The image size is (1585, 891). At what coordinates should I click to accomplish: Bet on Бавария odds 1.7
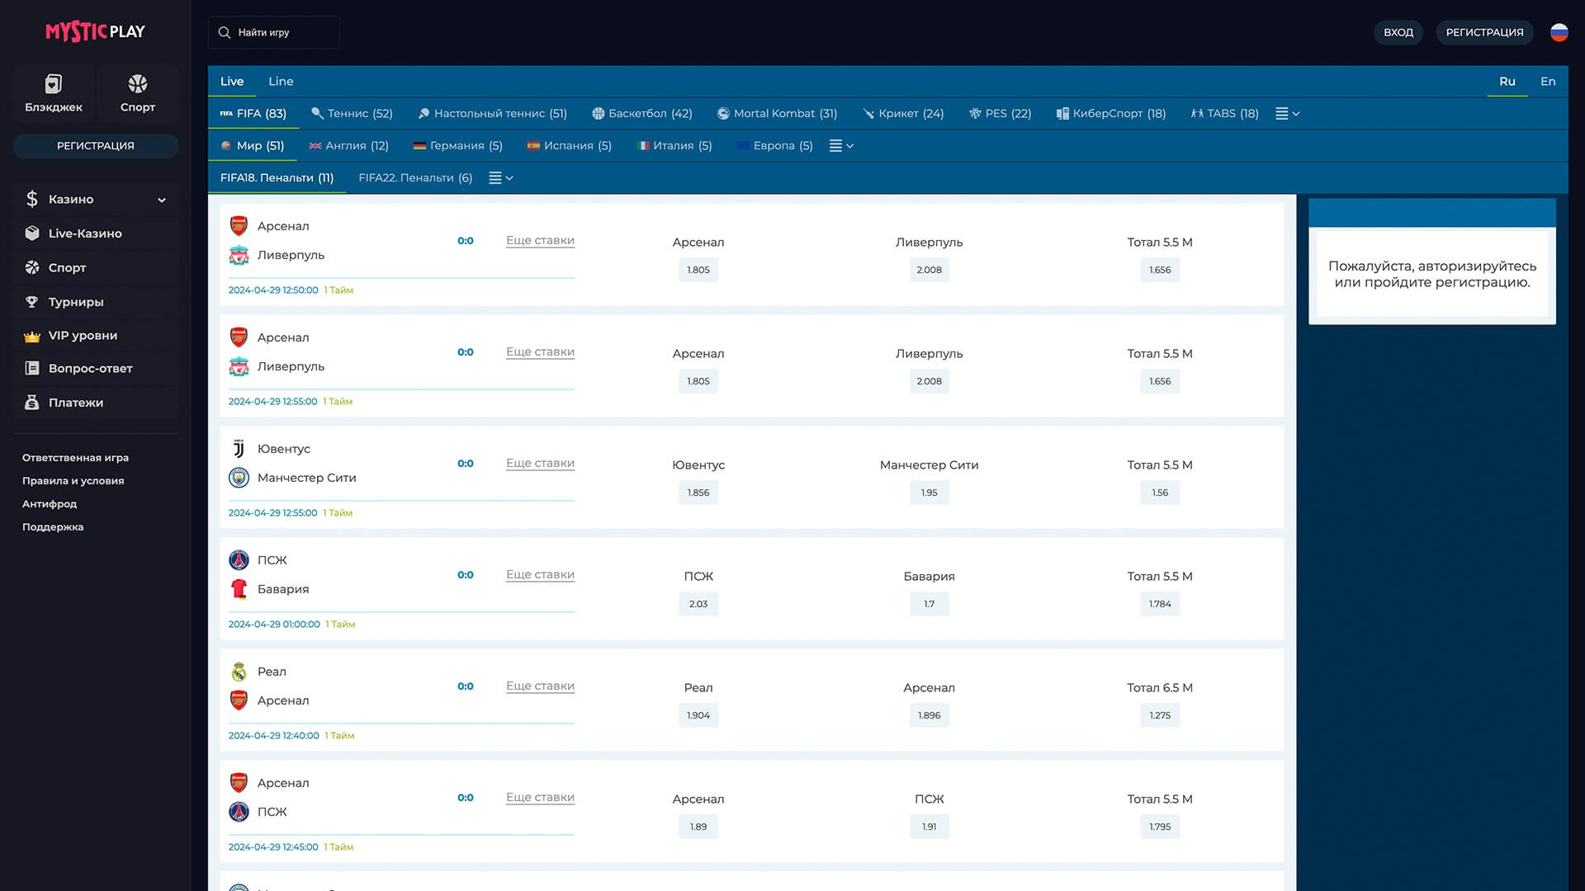929,604
